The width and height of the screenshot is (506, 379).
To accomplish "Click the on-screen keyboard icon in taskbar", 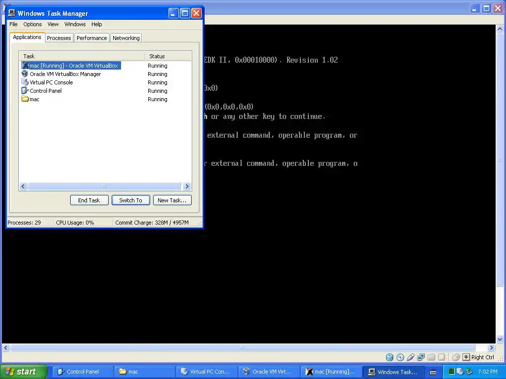I will (433, 372).
